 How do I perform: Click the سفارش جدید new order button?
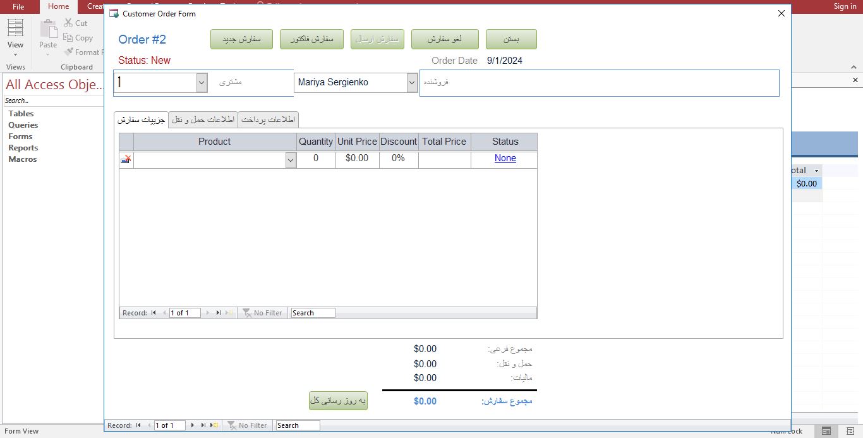point(241,39)
